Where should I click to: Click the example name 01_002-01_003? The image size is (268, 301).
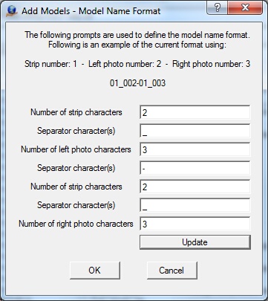point(137,83)
